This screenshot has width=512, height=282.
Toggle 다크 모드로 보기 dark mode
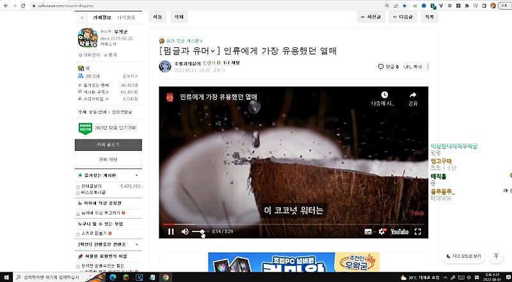(462, 256)
